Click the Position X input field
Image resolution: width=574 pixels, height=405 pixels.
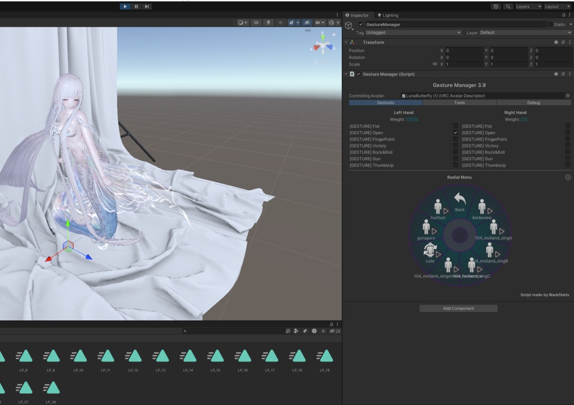[464, 50]
